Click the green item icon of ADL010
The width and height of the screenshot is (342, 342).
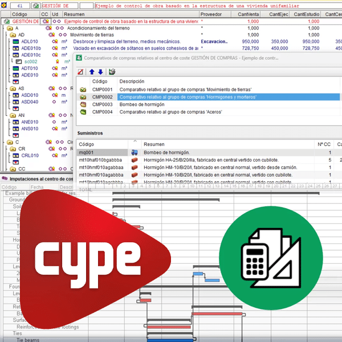pyautogui.click(x=16, y=42)
